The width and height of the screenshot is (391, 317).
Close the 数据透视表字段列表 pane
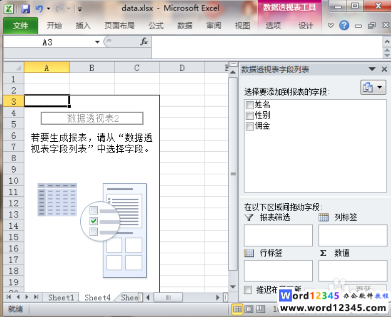click(x=384, y=69)
